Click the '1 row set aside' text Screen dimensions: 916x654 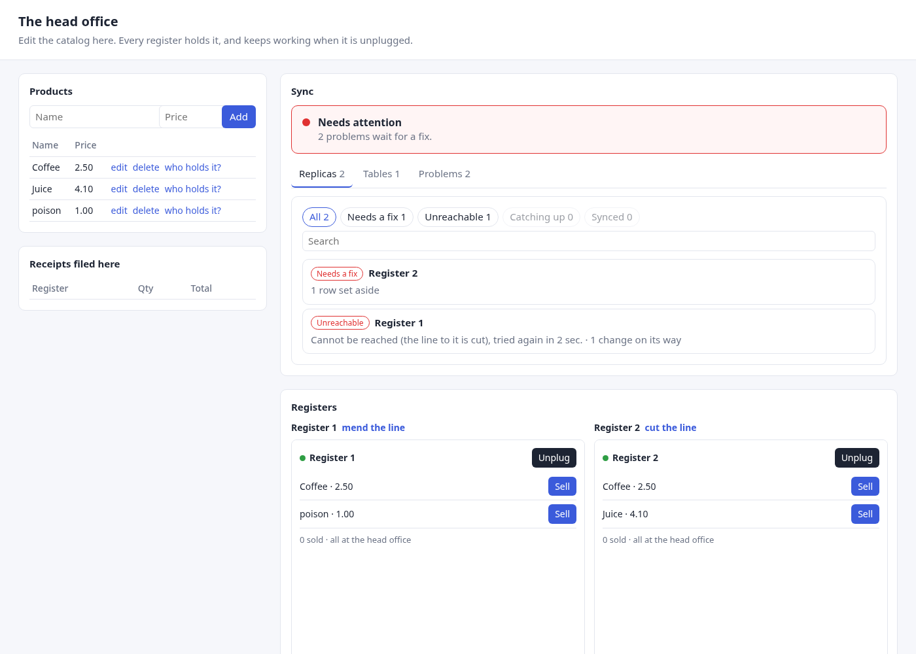pyautogui.click(x=345, y=290)
